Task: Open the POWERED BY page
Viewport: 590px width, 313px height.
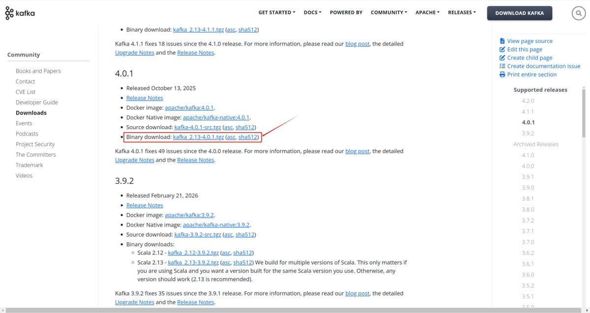Action: 346,12
